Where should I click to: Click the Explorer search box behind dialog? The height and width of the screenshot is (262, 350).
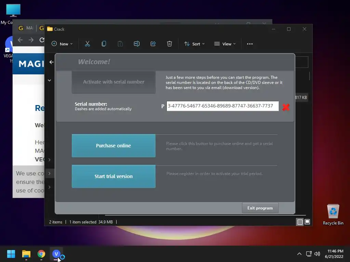point(301,62)
